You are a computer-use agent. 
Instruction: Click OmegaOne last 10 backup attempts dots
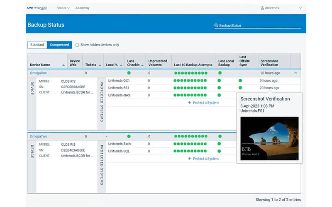click(191, 73)
